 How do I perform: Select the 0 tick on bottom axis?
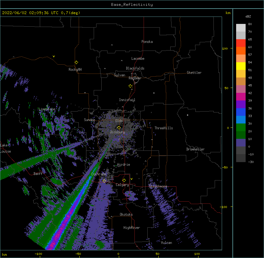click(x=118, y=254)
